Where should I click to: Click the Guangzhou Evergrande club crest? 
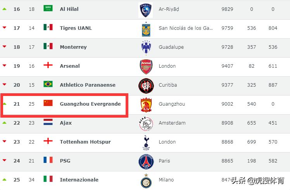click(146, 104)
